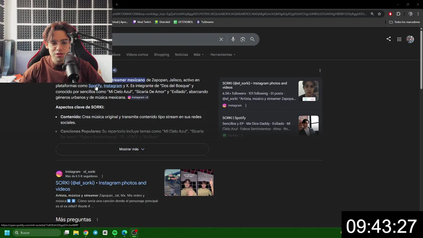Open AI overview three-dot options
The height and width of the screenshot is (238, 423).
pyautogui.click(x=320, y=70)
